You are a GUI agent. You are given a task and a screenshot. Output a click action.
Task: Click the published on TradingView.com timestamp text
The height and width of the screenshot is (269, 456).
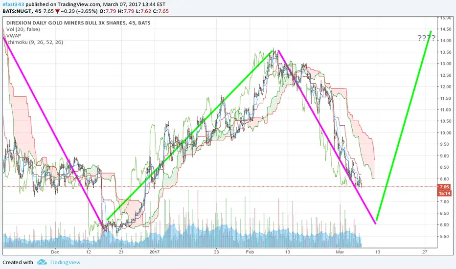(x=96, y=4)
